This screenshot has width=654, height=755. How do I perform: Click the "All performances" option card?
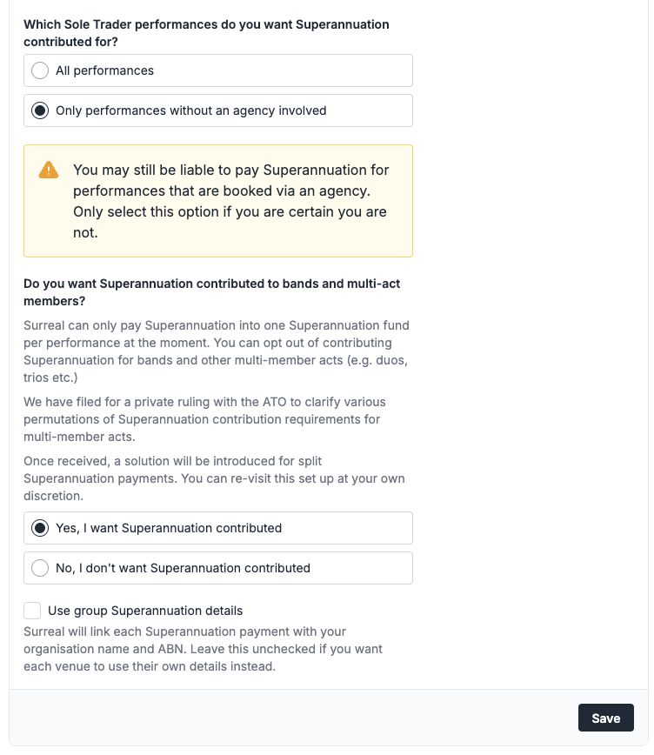(217, 70)
